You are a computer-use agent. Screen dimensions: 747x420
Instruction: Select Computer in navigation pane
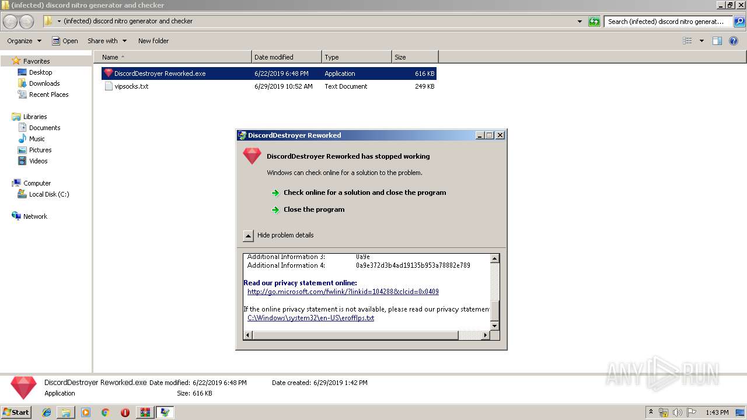point(37,183)
